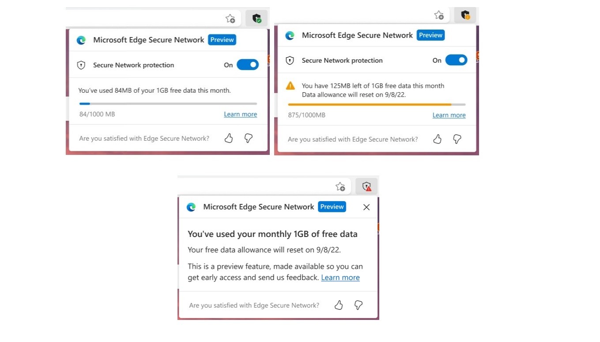Click favorites star beside the red-warning shield
Screen dimensions: 600x342
(340, 187)
